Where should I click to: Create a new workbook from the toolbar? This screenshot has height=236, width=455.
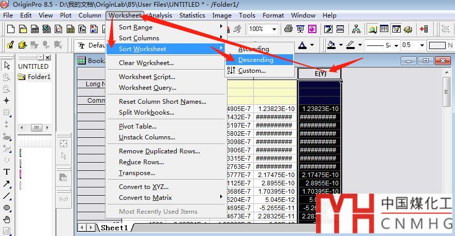pyautogui.click(x=35, y=29)
